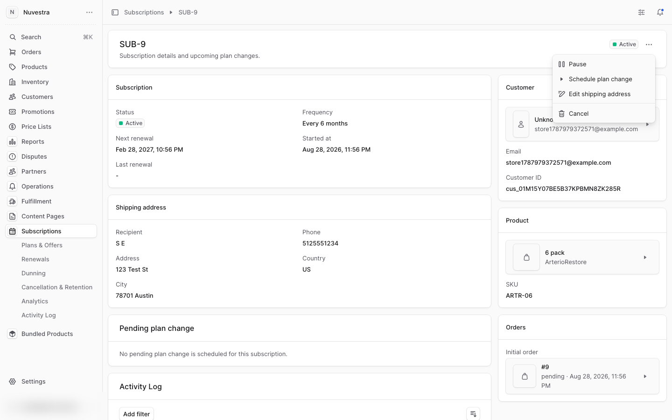
Task: Open the notifications bell in header
Action: [660, 12]
